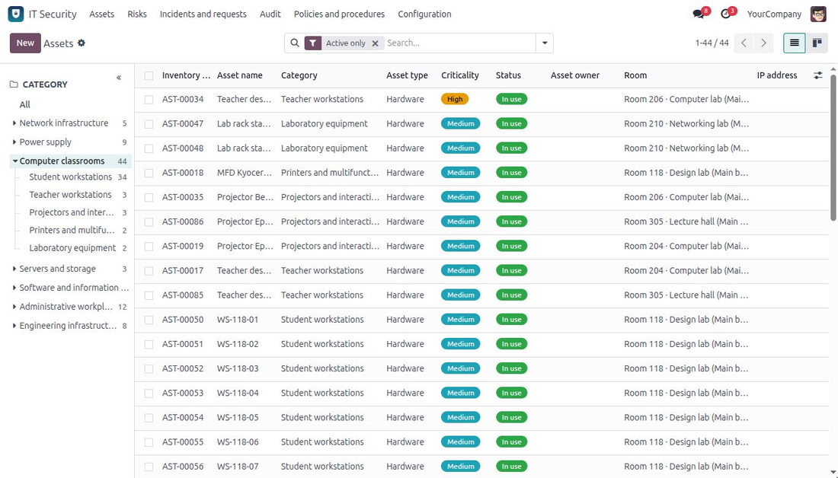
Task: Expand the Engineering infrastructure category
Action: click(14, 325)
